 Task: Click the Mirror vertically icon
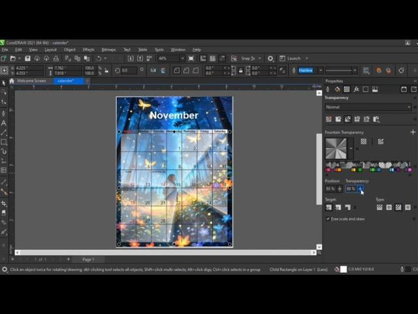(163, 70)
